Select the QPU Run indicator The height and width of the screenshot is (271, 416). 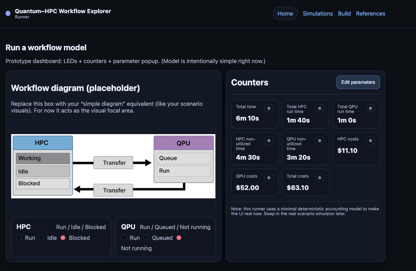pyautogui.click(x=123, y=237)
